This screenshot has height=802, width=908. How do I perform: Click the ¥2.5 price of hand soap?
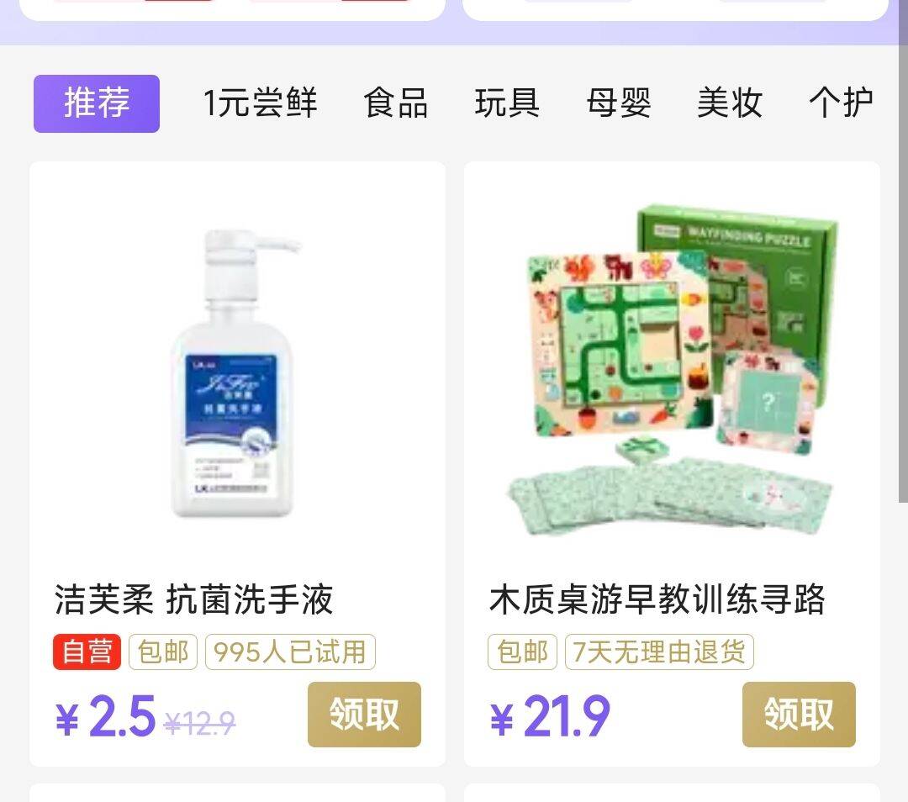(105, 717)
